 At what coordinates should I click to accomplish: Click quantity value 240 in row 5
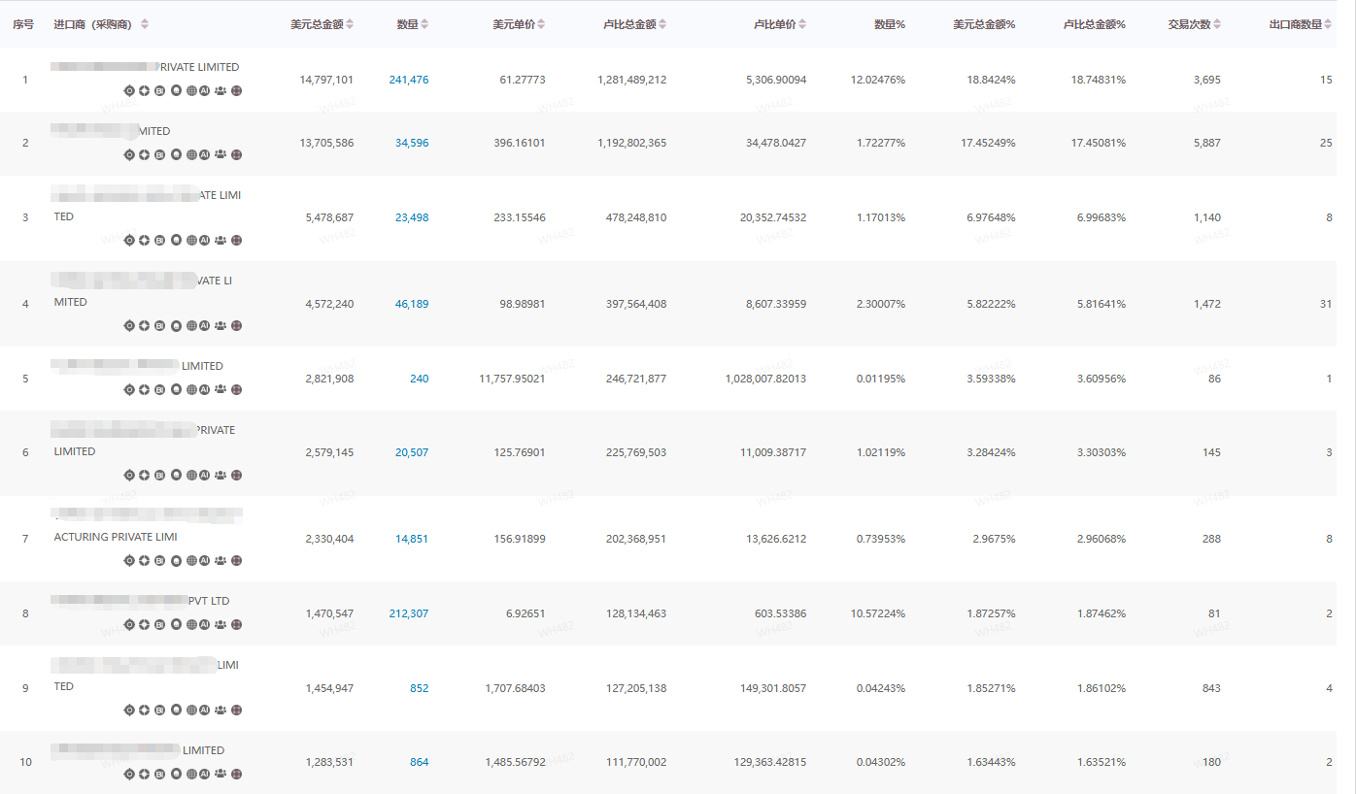coord(419,379)
